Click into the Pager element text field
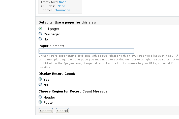The width and height of the screenshot is (179, 119). (x=86, y=51)
